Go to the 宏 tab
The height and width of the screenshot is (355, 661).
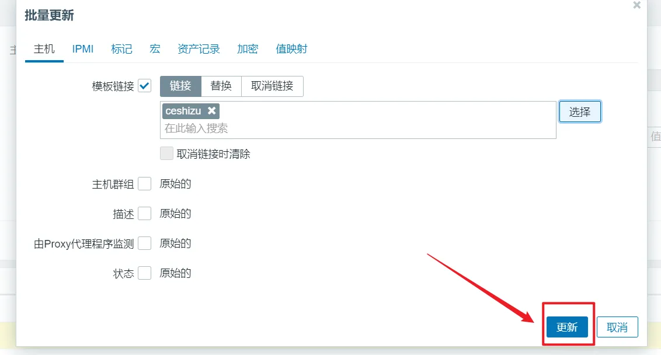tap(155, 49)
